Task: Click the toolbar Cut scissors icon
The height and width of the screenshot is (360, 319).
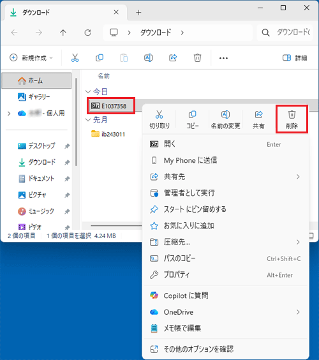Action: tap(75, 58)
